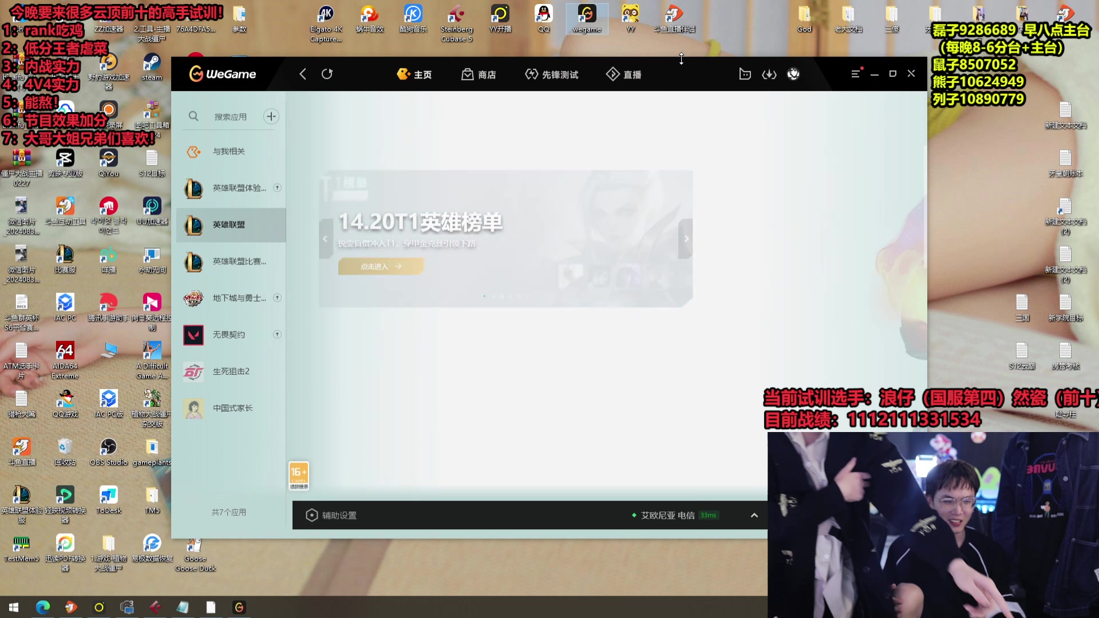Image resolution: width=1099 pixels, height=618 pixels.
Task: Select 与我相关 in sidebar
Action: tap(231, 151)
